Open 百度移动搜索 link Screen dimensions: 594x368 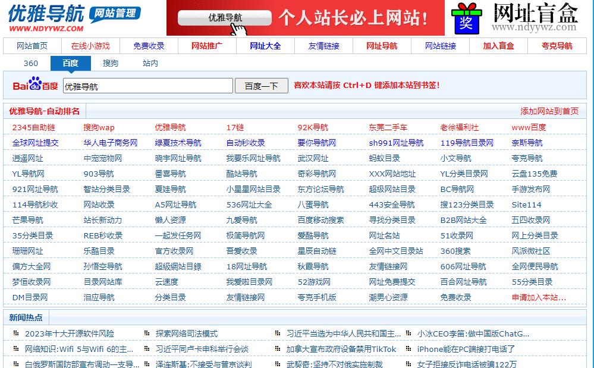click(320, 220)
